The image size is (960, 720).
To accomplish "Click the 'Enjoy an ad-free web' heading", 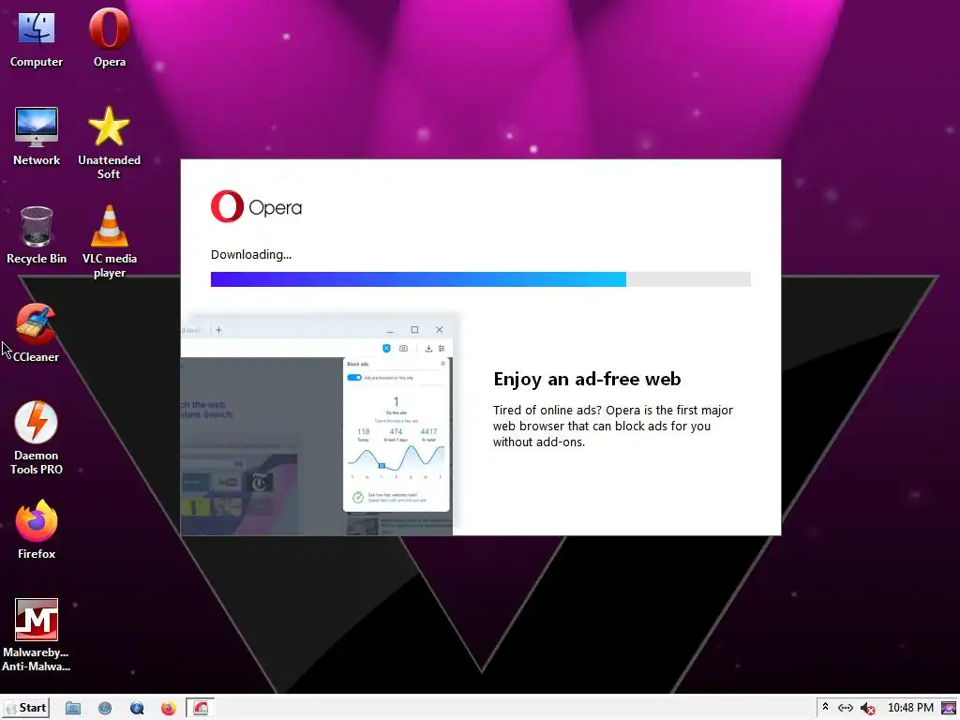I will tap(587, 379).
